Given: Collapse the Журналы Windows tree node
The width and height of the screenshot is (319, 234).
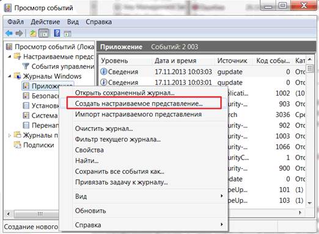Looking at the screenshot, I should (x=9, y=76).
